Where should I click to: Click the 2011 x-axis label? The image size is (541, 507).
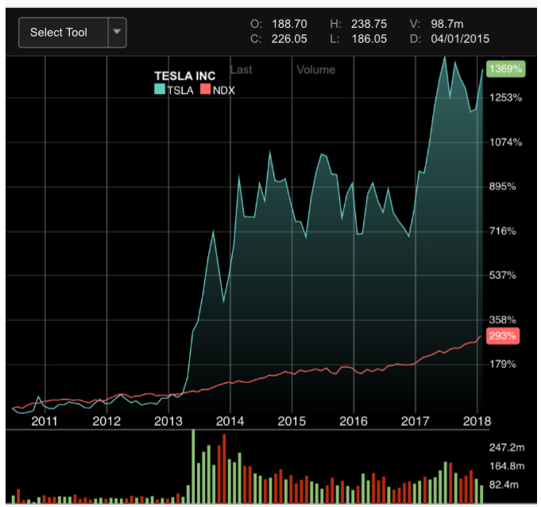44,421
